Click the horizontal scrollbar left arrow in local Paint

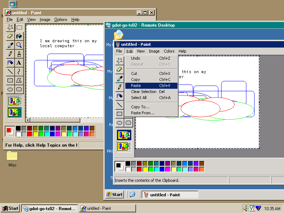(x=28, y=120)
